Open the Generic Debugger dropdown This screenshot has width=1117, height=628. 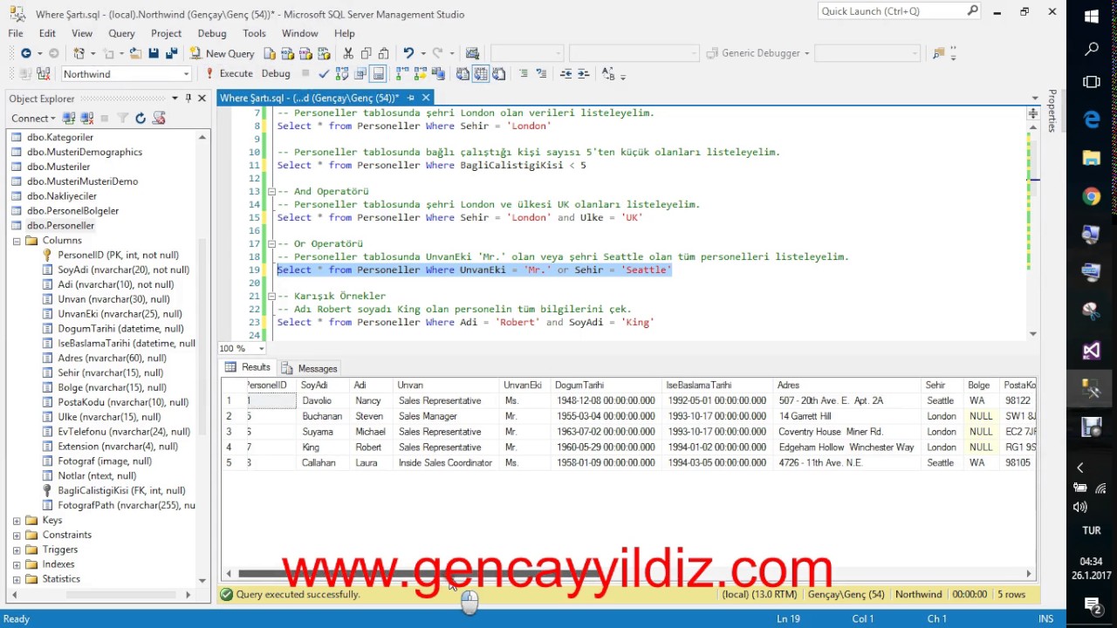pyautogui.click(x=806, y=53)
